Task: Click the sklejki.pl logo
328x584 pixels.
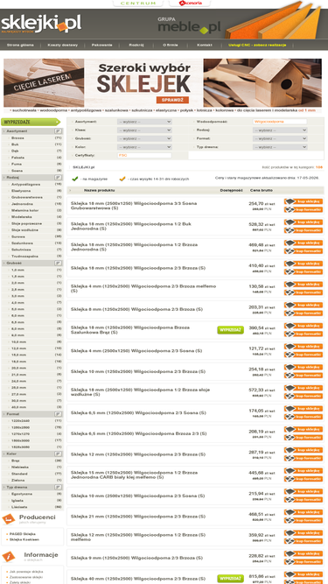Action: pyautogui.click(x=41, y=25)
